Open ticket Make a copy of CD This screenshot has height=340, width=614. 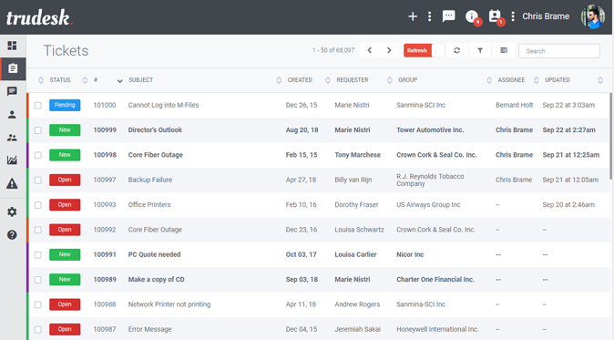157,280
